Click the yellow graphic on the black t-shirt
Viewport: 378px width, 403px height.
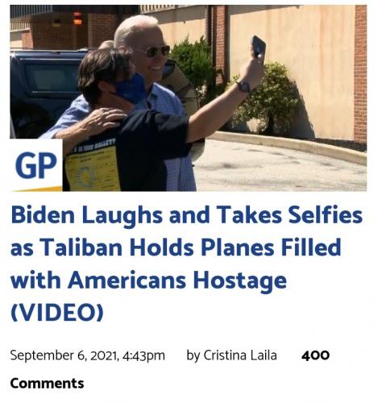click(93, 168)
